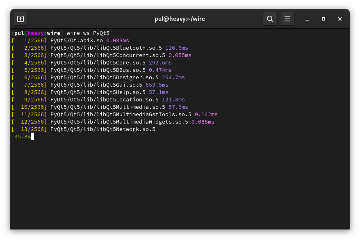Click the PyQt5/Qt.abi3.so output line
Image resolution: width=360 pixels, height=241 pixels.
(70, 41)
